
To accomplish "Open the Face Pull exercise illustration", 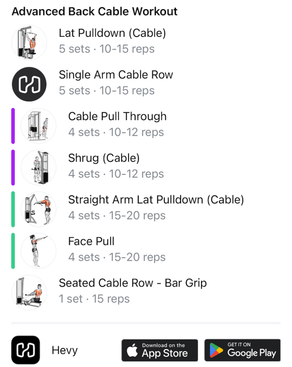I will pos(38,251).
